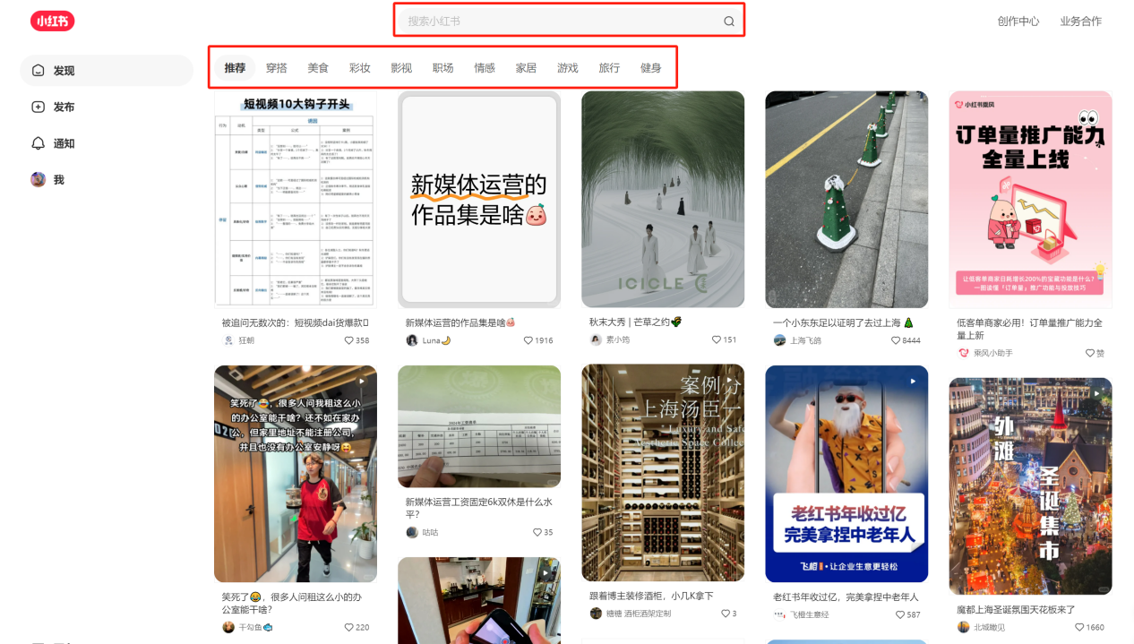Select the 家居 tab
This screenshot has height=644, width=1134.
pos(526,68)
